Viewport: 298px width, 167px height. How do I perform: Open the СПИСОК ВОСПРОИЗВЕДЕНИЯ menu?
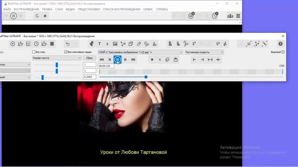[121, 9]
